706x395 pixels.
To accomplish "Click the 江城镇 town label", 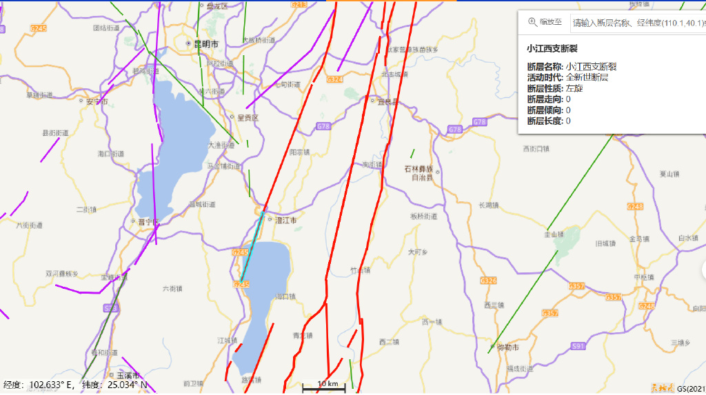I will pyautogui.click(x=227, y=340).
